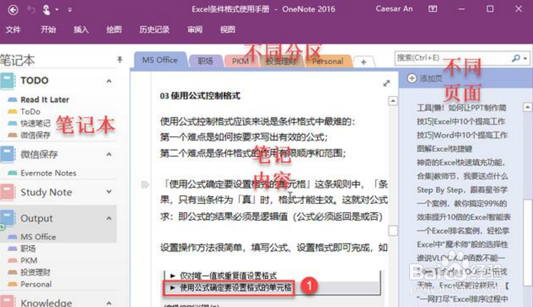Open the 历史记录 ribbon tab
Viewport: 533px width, 307px height.
coord(154,30)
